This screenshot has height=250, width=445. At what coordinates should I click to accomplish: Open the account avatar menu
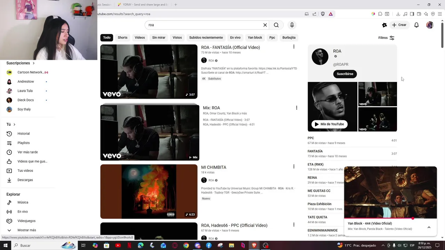[430, 25]
